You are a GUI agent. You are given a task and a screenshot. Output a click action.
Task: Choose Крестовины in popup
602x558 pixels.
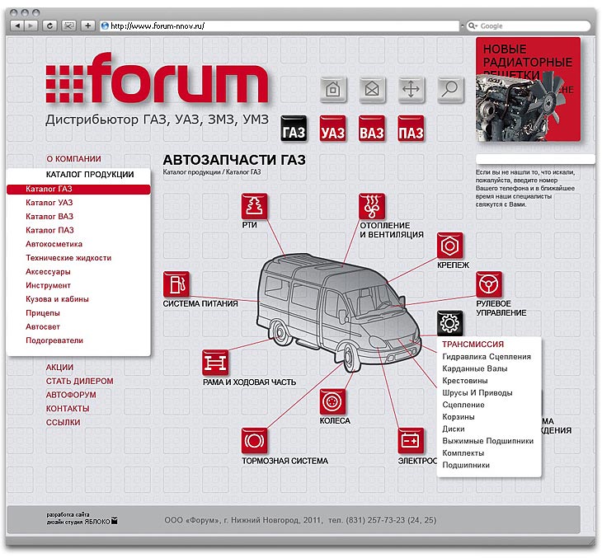click(x=465, y=381)
